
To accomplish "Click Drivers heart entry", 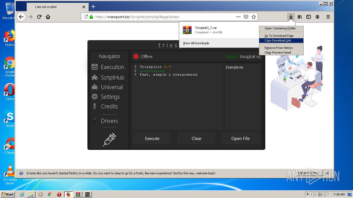I will click(x=105, y=121).
